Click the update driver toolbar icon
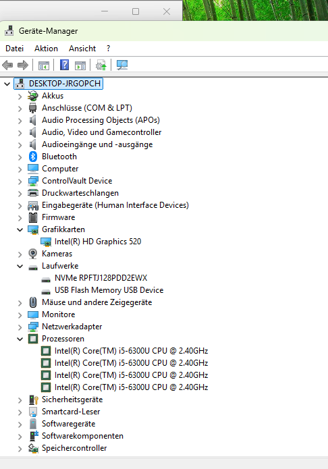This screenshot has width=328, height=469. (101, 65)
